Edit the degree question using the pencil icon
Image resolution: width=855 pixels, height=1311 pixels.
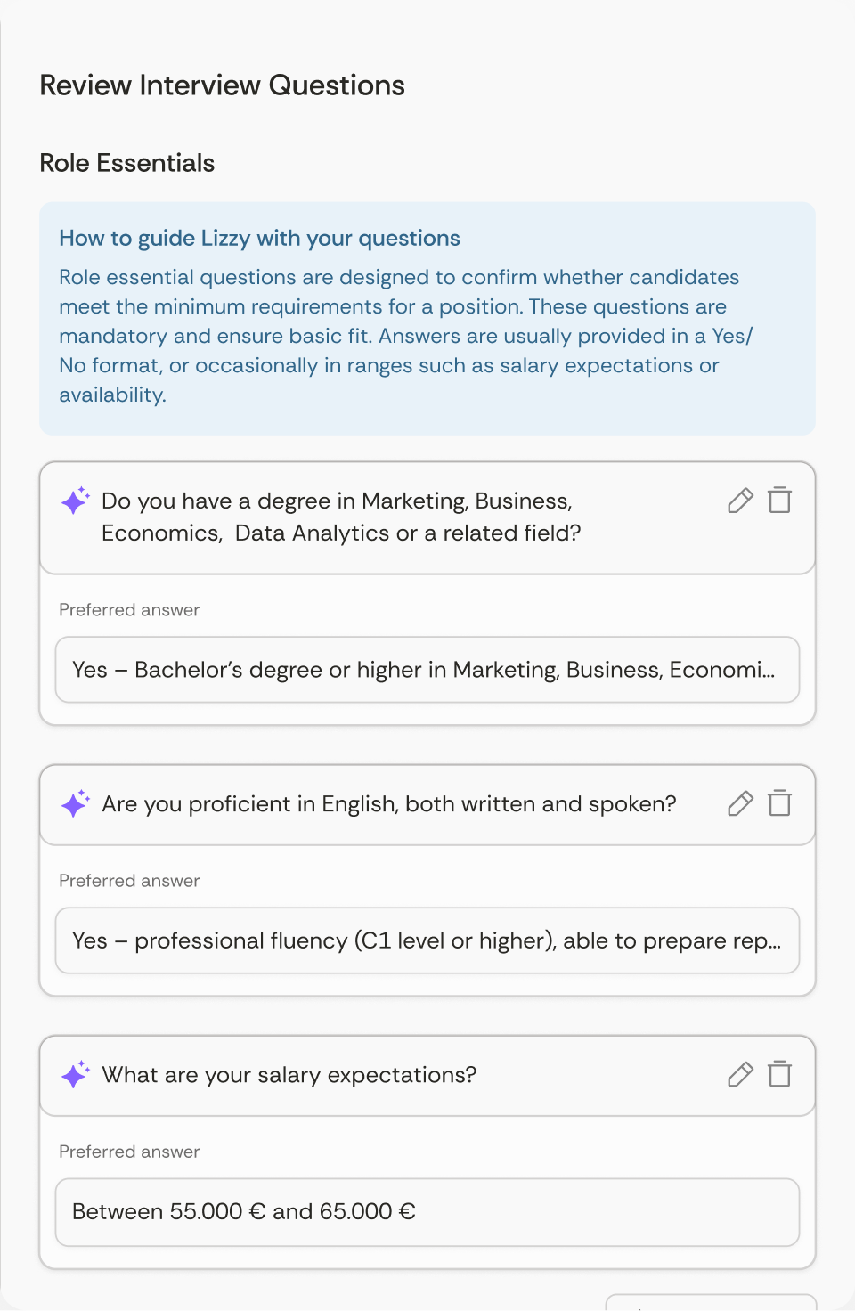click(739, 501)
